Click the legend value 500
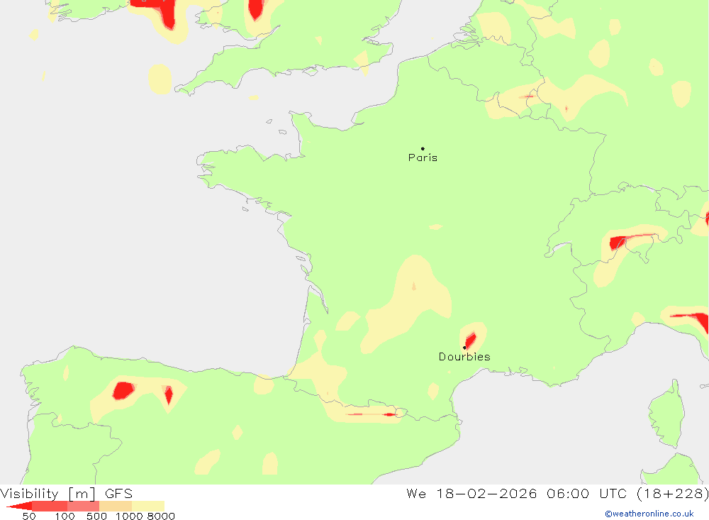Screen dimensions: 709x520 (x=96, y=516)
